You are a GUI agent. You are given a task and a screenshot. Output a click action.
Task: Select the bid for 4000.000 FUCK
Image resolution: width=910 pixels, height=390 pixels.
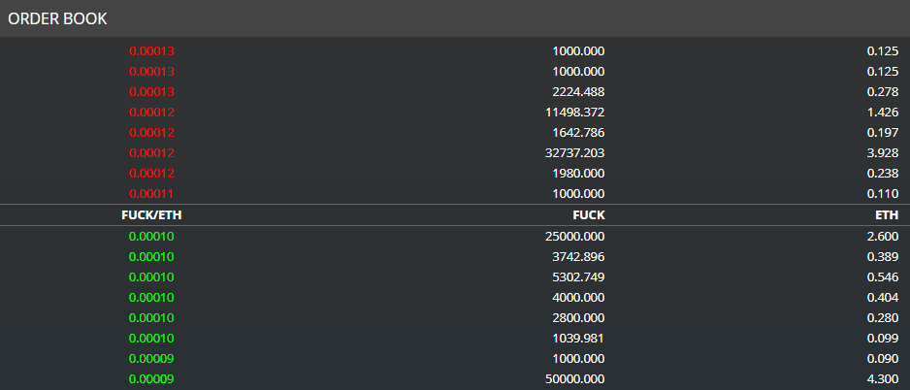point(455,297)
